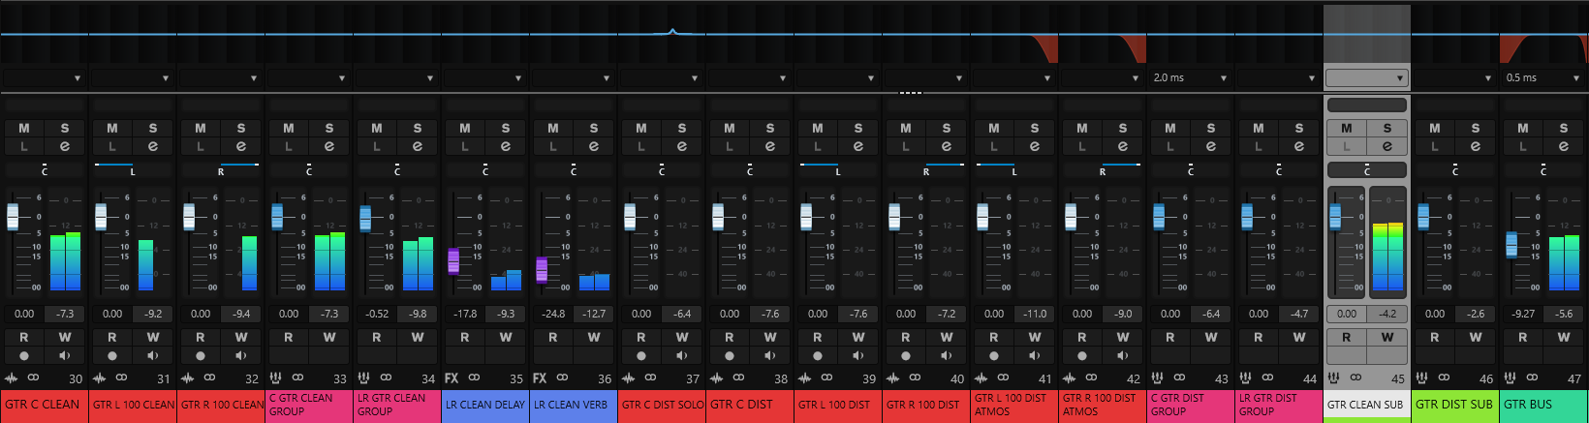The image size is (1589, 423).
Task: Solo the GTR BUS channel
Action: (x=1564, y=128)
